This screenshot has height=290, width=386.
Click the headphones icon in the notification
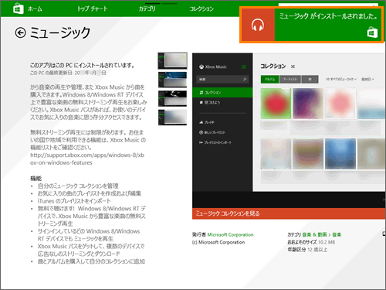(x=258, y=25)
